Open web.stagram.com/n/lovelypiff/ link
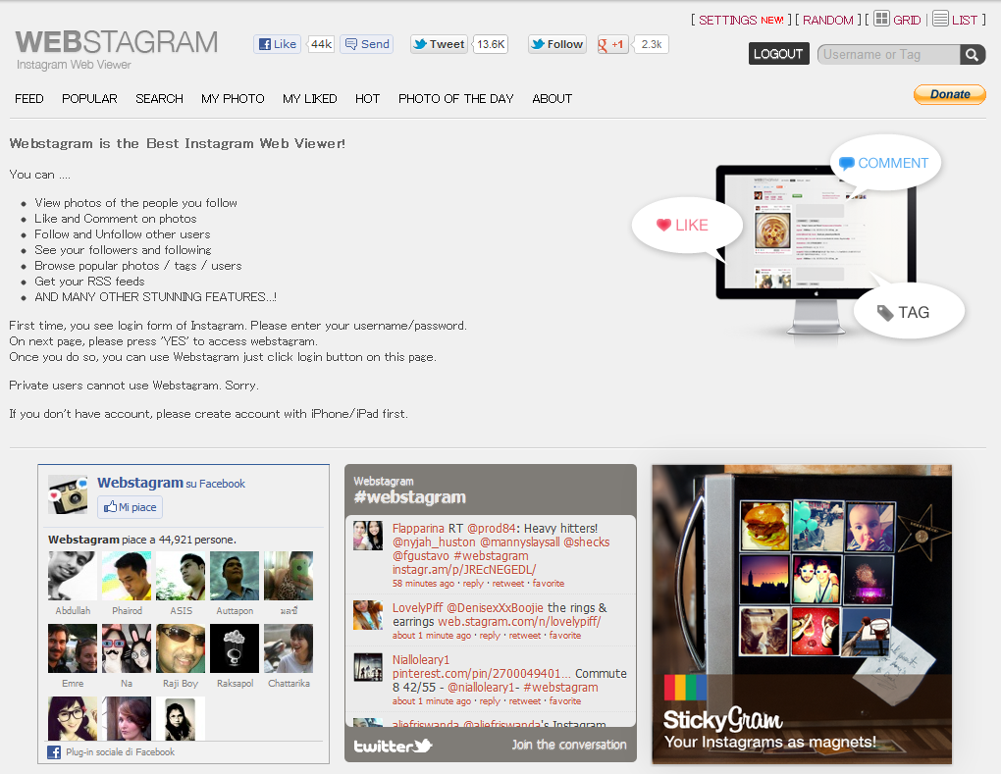The width and height of the screenshot is (1001, 774). click(519, 622)
